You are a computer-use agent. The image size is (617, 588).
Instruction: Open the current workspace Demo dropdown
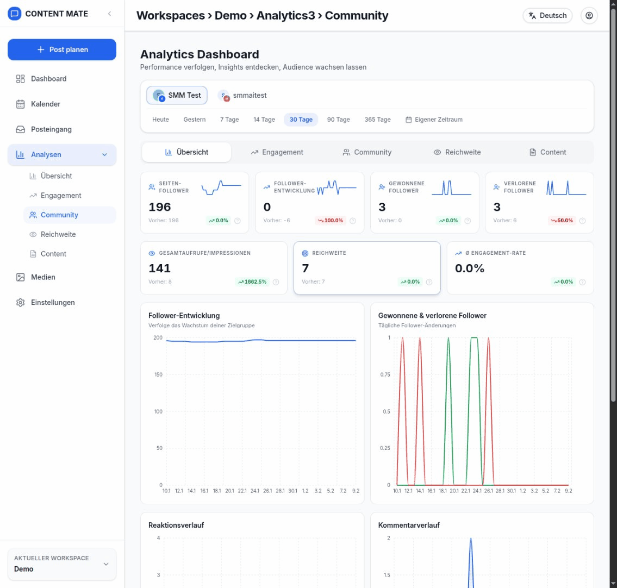(62, 564)
